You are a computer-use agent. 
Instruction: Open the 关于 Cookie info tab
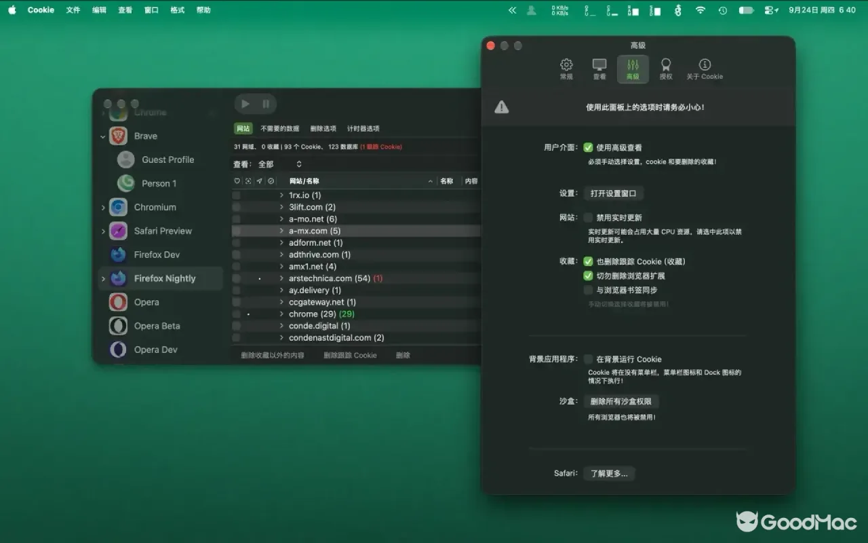[x=705, y=69]
